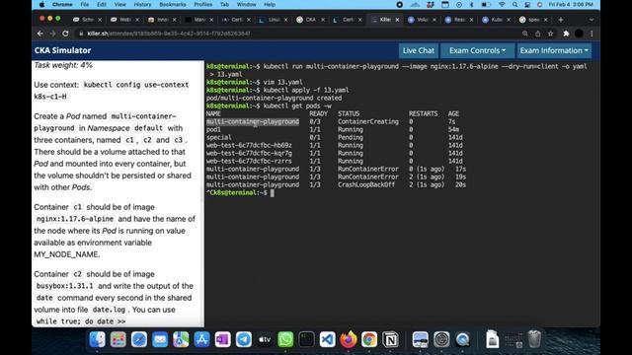This screenshot has width=632, height=355.
Task: Bookmark this page with star icon
Action: click(x=550, y=34)
